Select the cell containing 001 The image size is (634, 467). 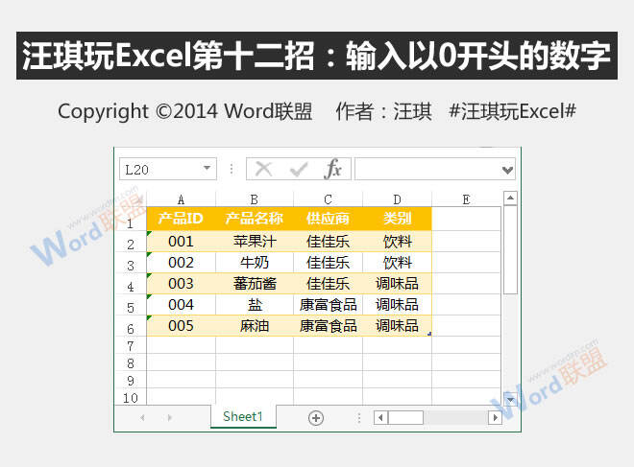pyautogui.click(x=181, y=242)
